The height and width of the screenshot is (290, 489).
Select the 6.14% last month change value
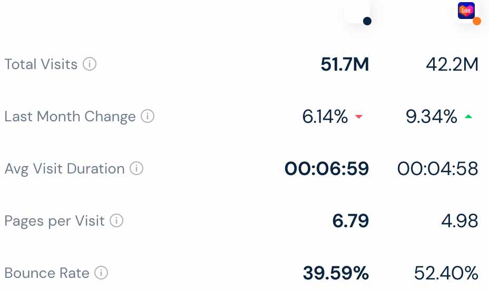[325, 117]
